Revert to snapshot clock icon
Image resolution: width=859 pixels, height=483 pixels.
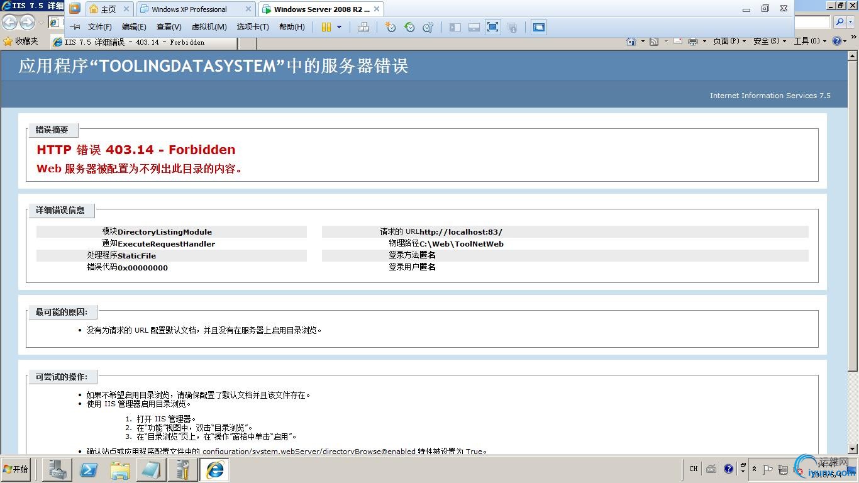click(x=409, y=27)
